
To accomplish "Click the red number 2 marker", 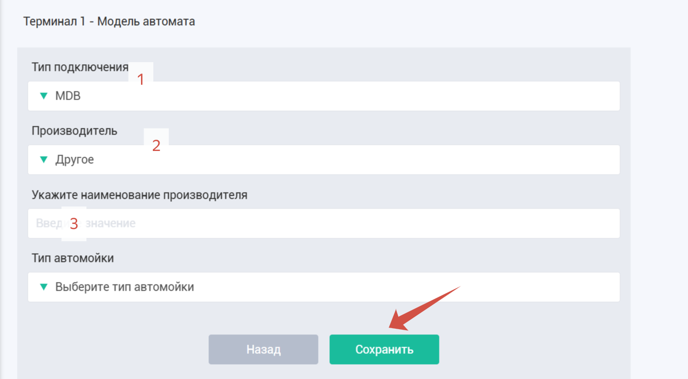I will [156, 145].
